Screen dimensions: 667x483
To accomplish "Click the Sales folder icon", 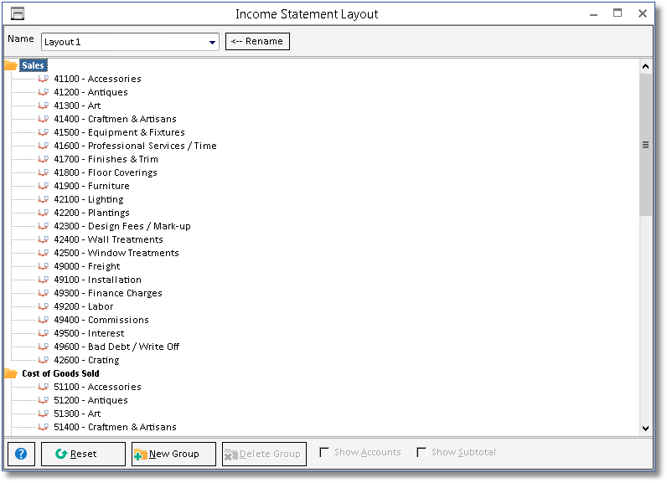I will pyautogui.click(x=11, y=65).
